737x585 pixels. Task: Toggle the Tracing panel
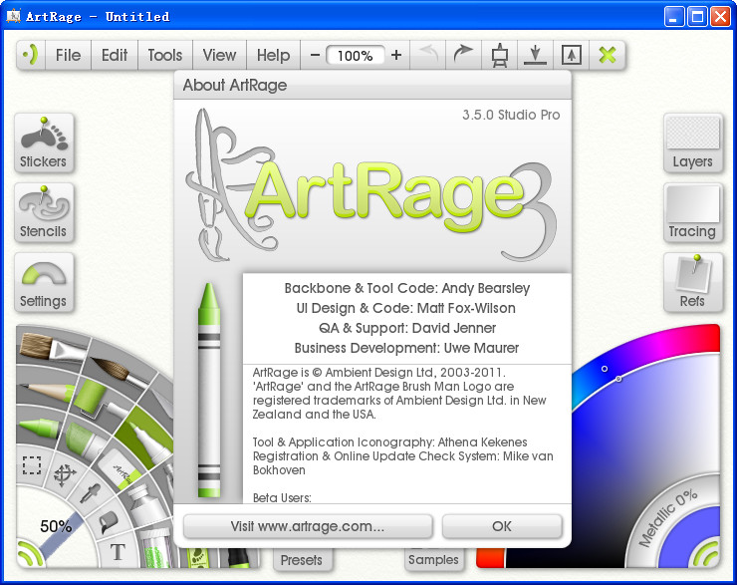click(692, 213)
